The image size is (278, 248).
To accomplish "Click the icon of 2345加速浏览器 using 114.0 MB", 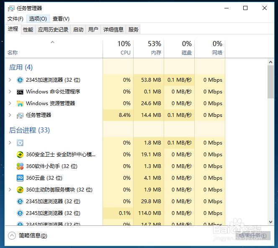I will click(20, 213).
